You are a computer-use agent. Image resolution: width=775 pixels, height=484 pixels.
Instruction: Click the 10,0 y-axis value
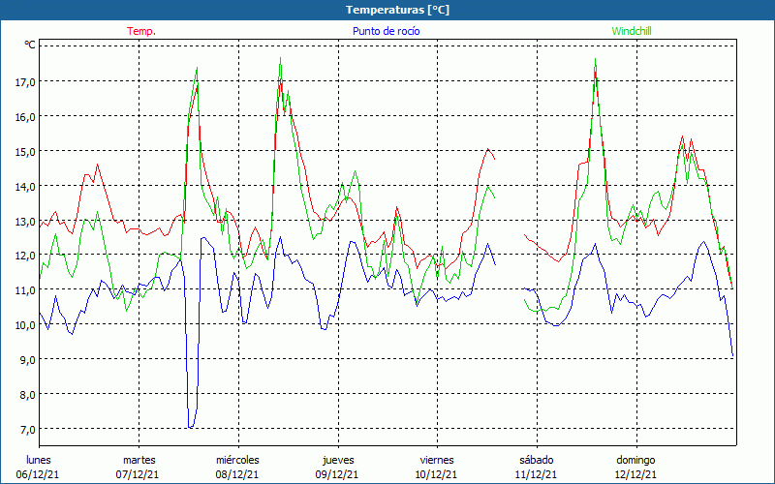pyautogui.click(x=25, y=325)
